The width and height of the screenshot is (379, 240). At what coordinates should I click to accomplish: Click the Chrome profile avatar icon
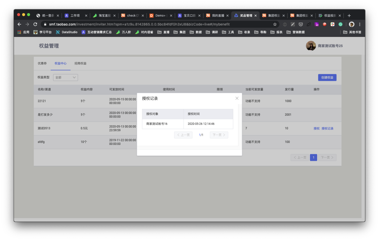[x=352, y=24]
